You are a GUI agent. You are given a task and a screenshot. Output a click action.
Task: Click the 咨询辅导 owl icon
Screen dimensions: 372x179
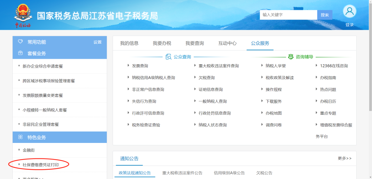pos(291,57)
